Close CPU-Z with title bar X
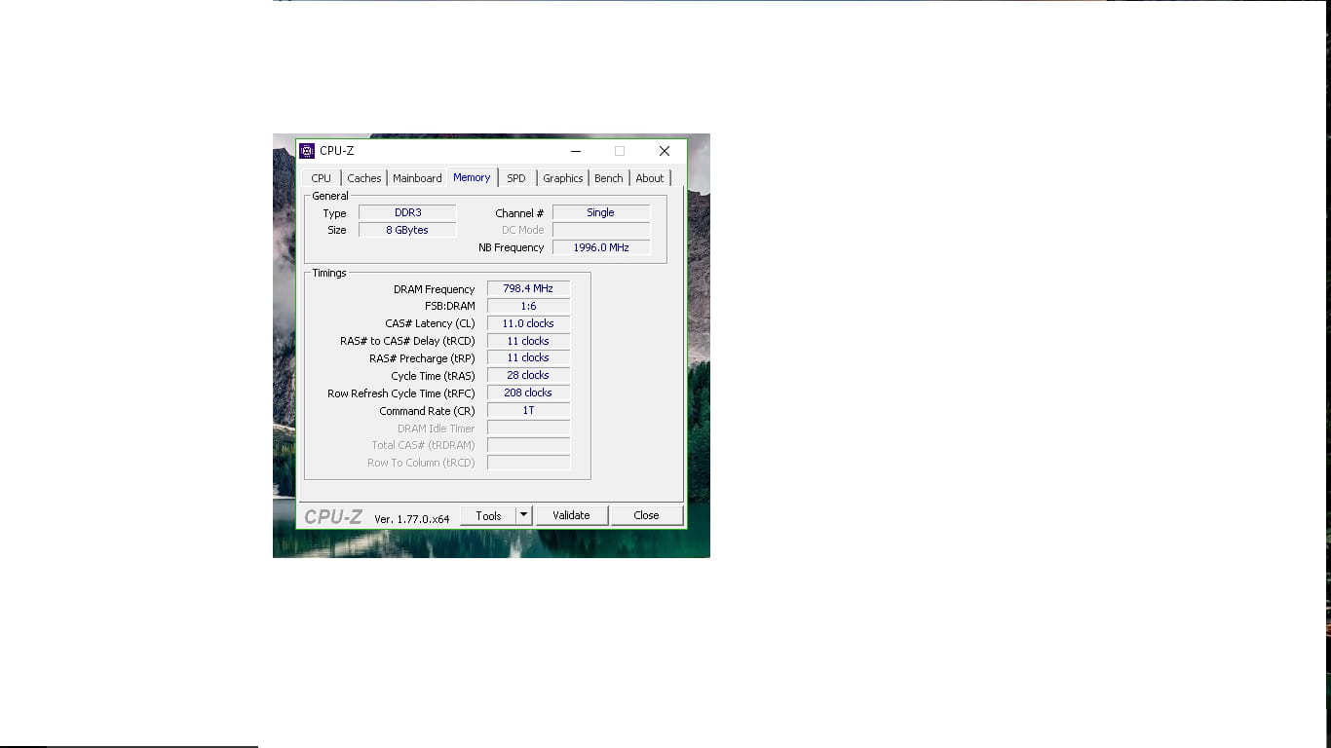Screen dimensions: 1331x748 click(665, 151)
